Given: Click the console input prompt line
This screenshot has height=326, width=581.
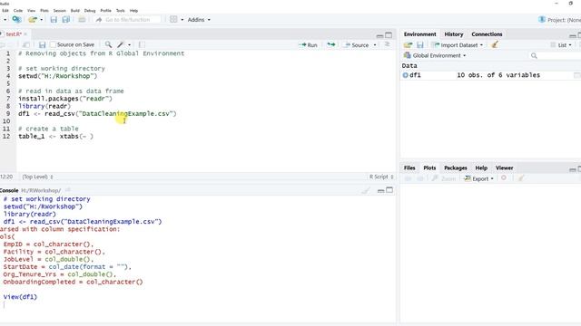Looking at the screenshot, I should pyautogui.click(x=198, y=304).
